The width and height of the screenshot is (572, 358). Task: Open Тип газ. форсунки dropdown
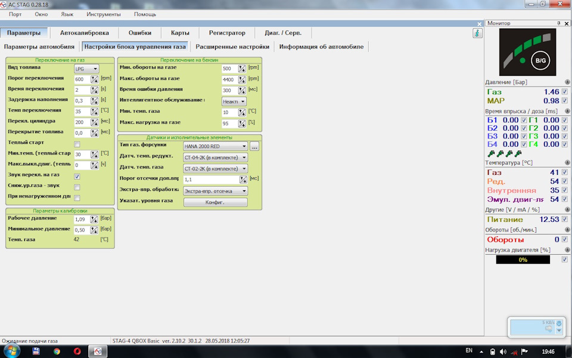coord(215,147)
